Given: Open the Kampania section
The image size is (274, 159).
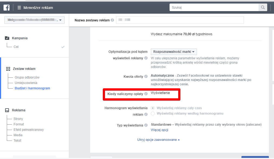Looking at the screenshot, I should [20, 38].
